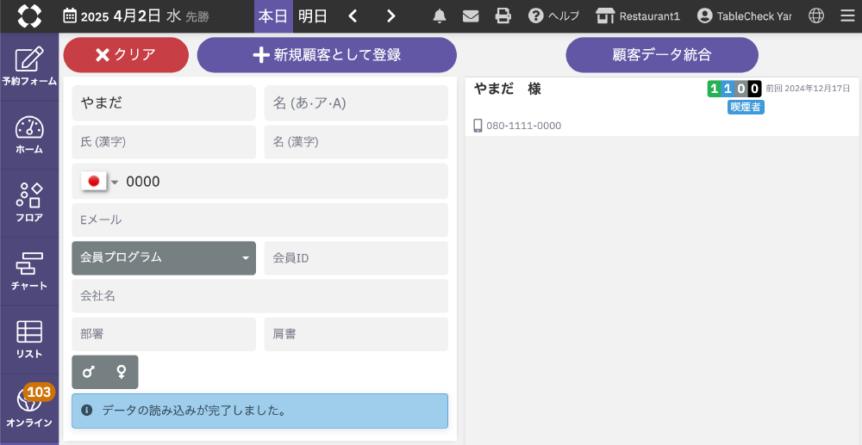
Task: Select the 本日 tab
Action: pyautogui.click(x=273, y=15)
